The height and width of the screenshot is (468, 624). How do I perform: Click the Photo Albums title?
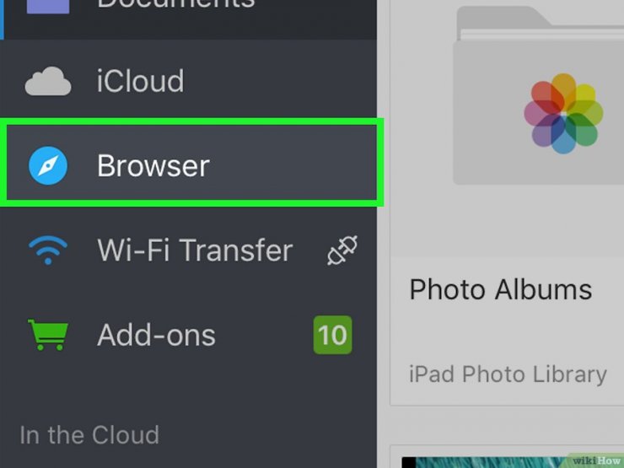coord(501,289)
